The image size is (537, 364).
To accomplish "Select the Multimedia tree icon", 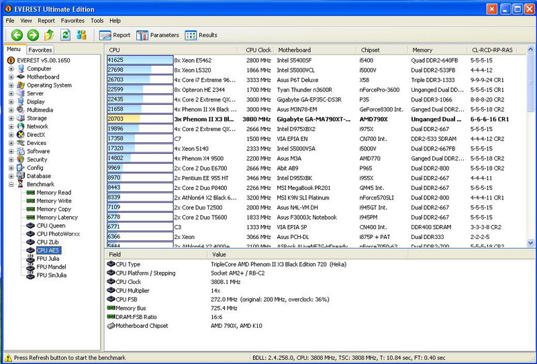I will click(21, 109).
